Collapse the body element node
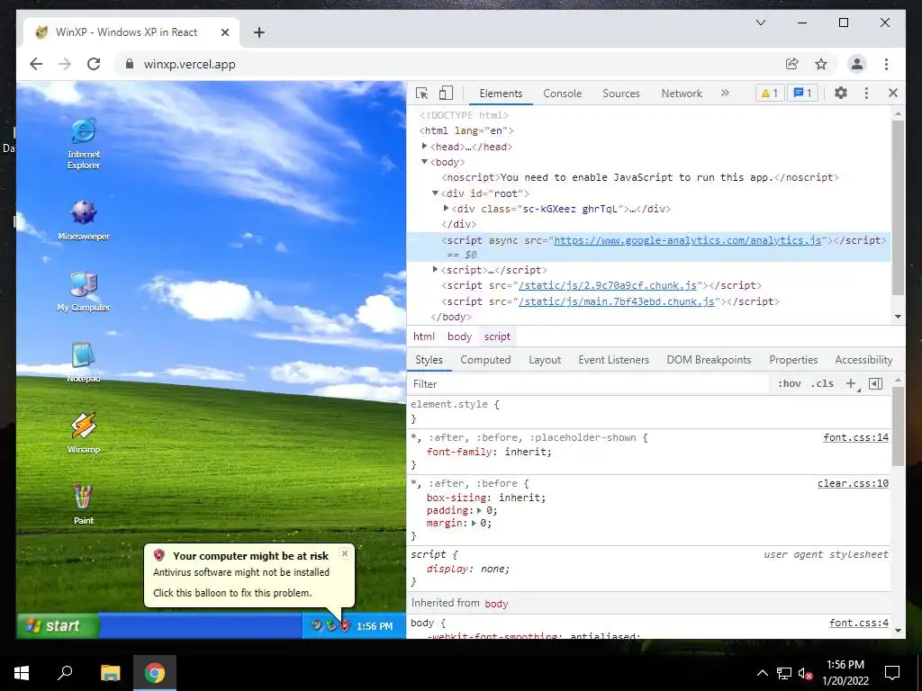Image resolution: width=922 pixels, height=691 pixels. tap(425, 162)
